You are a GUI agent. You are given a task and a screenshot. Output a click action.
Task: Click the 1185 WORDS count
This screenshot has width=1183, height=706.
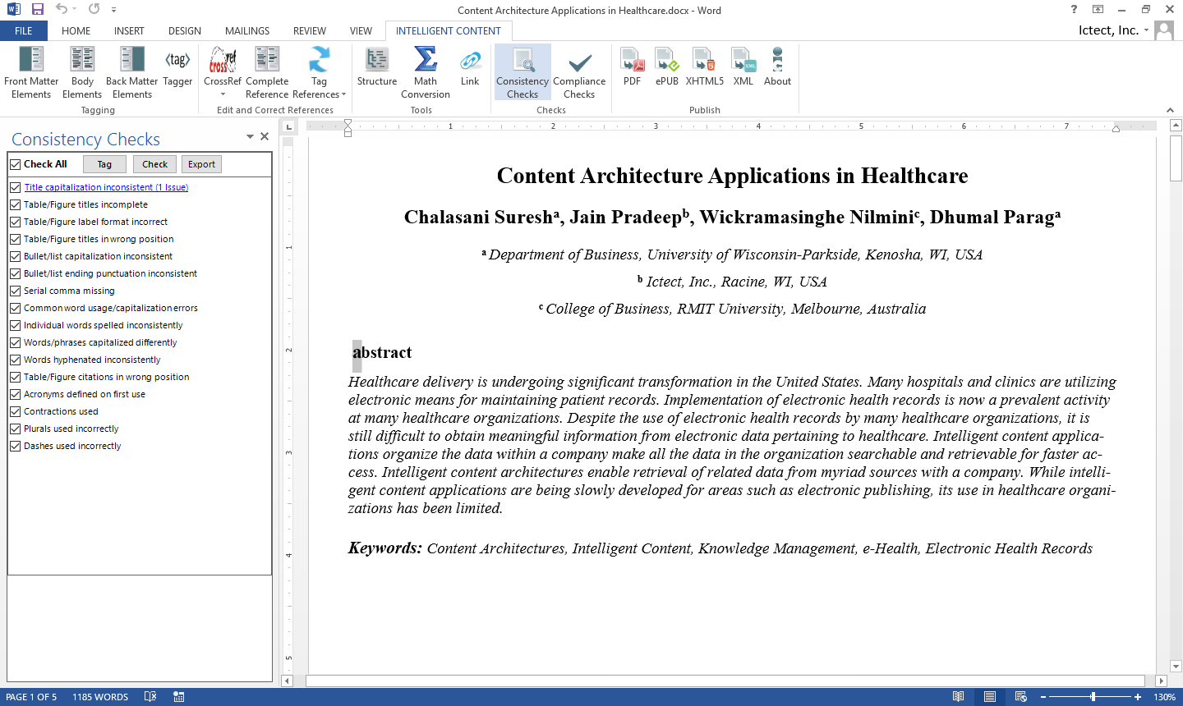pos(100,697)
